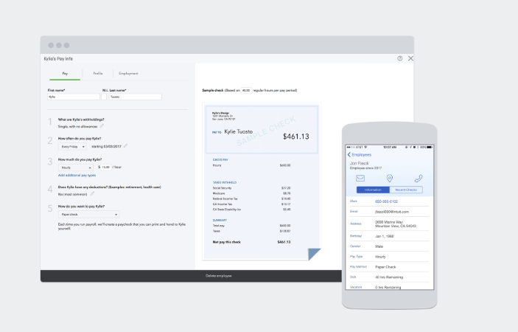Tap the Address row 2000 Marina Way on phone
The width and height of the screenshot is (518, 332).
pos(390,224)
